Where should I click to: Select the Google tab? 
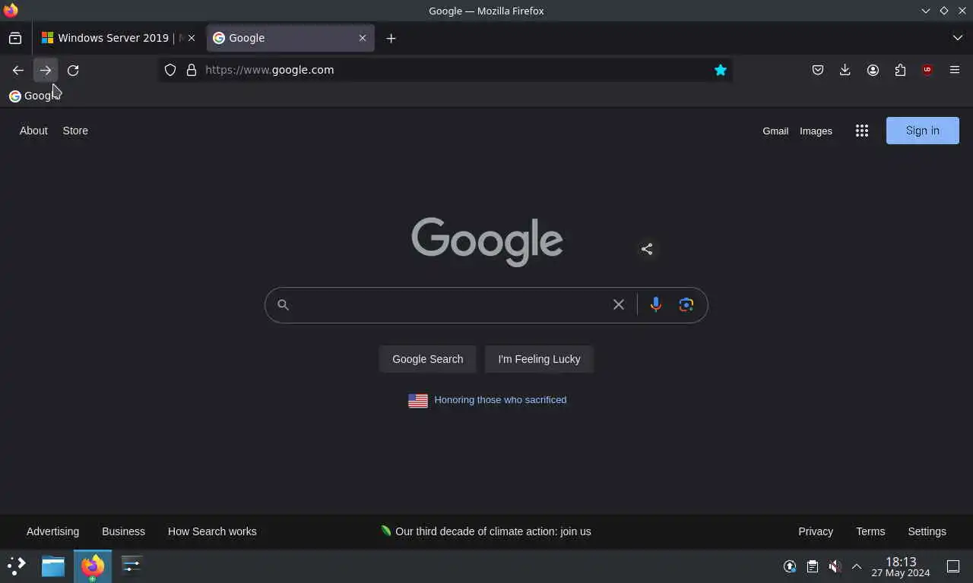(x=290, y=38)
